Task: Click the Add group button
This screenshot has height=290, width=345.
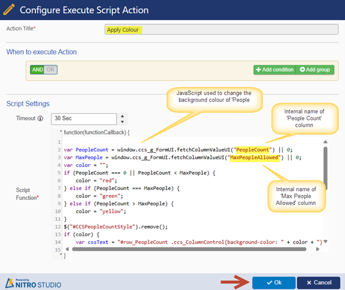Action: pyautogui.click(x=315, y=70)
